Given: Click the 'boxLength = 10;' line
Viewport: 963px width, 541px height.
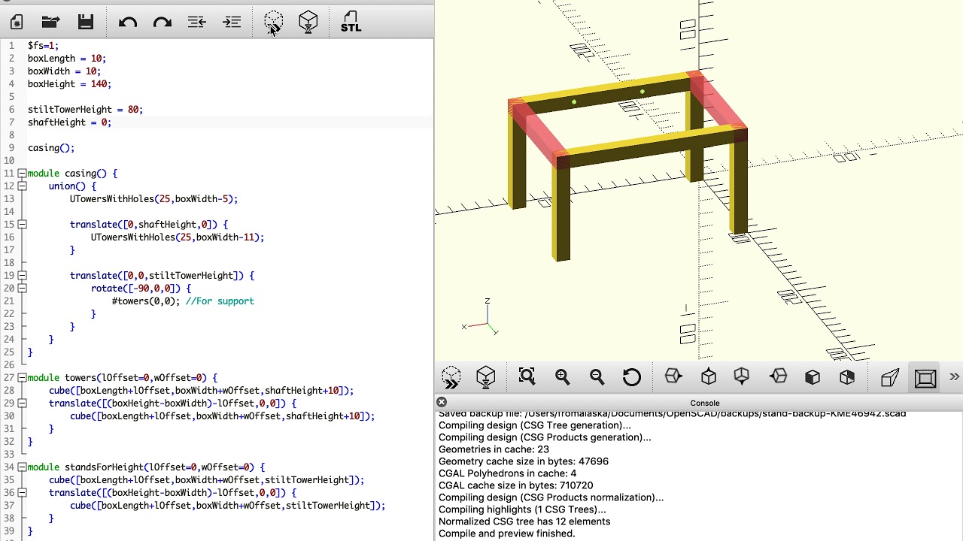Looking at the screenshot, I should 67,59.
